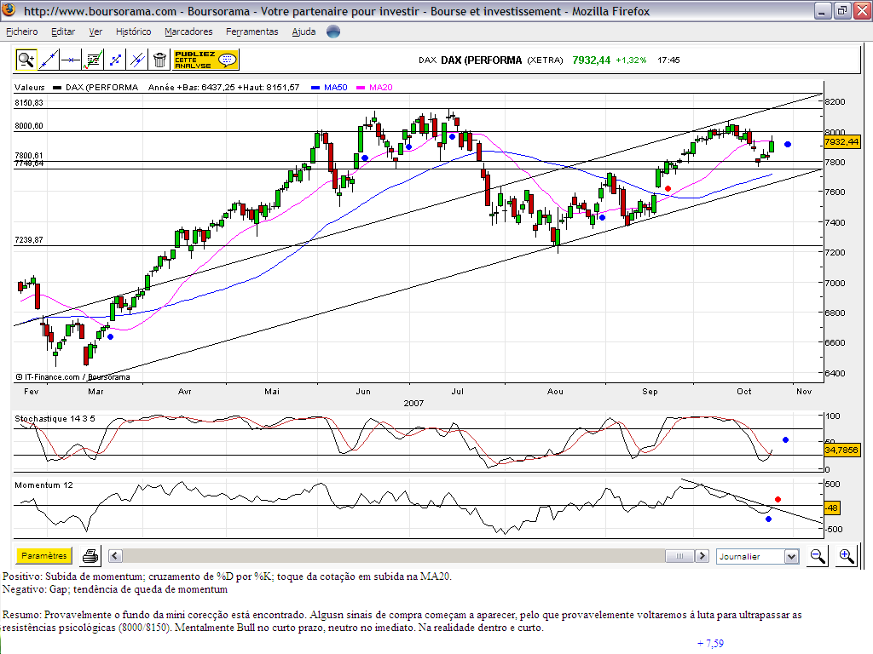The image size is (873, 654).
Task: Click the +1,32% change value
Action: coord(631,60)
